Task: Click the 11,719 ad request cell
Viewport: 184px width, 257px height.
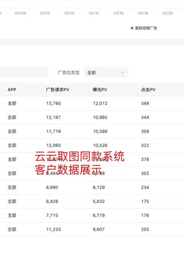Action: 53,131
